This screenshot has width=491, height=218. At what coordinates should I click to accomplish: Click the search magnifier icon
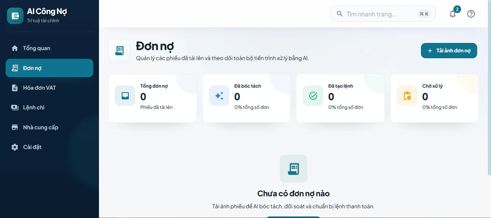[x=339, y=14]
